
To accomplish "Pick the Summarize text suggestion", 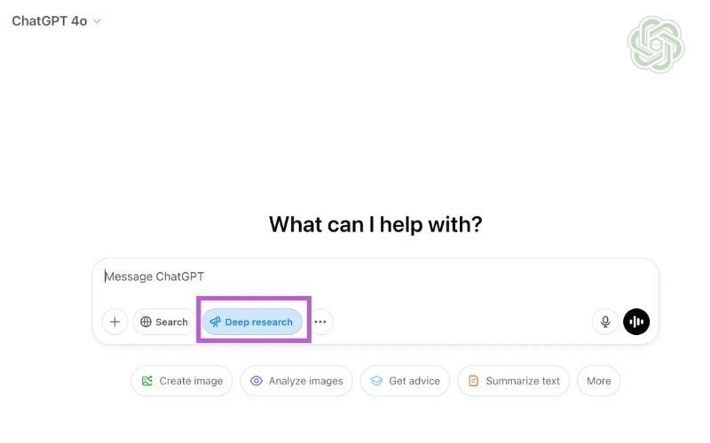I will click(x=513, y=381).
